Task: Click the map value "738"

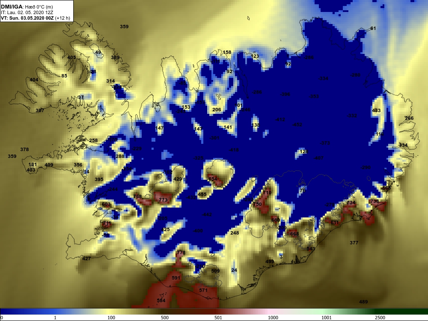Action: click(374, 201)
